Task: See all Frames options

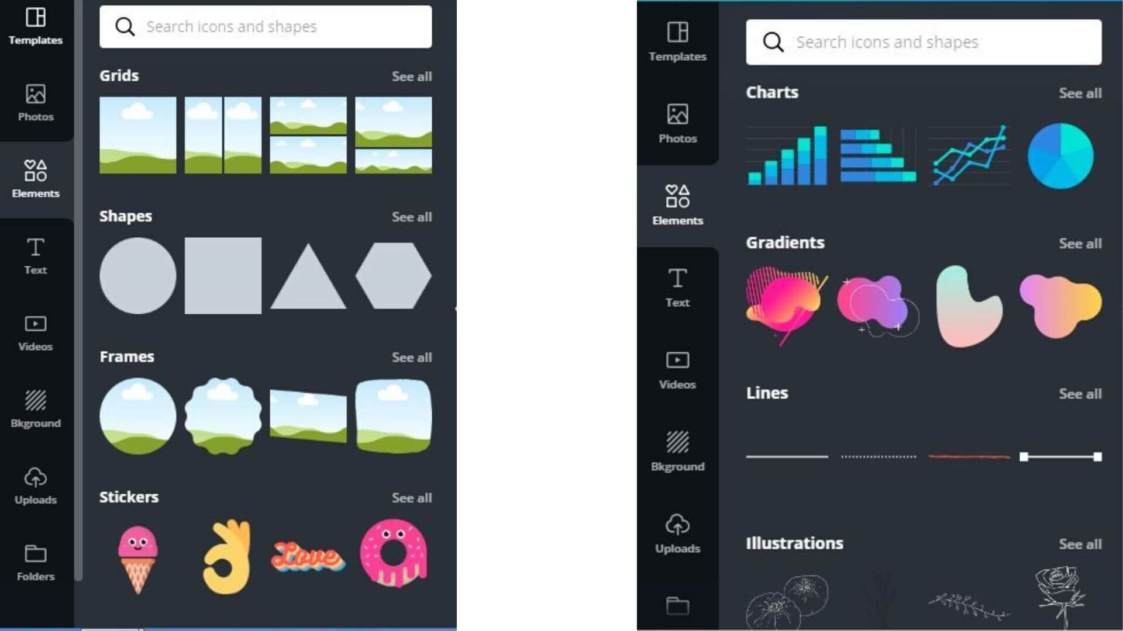Action: point(411,357)
